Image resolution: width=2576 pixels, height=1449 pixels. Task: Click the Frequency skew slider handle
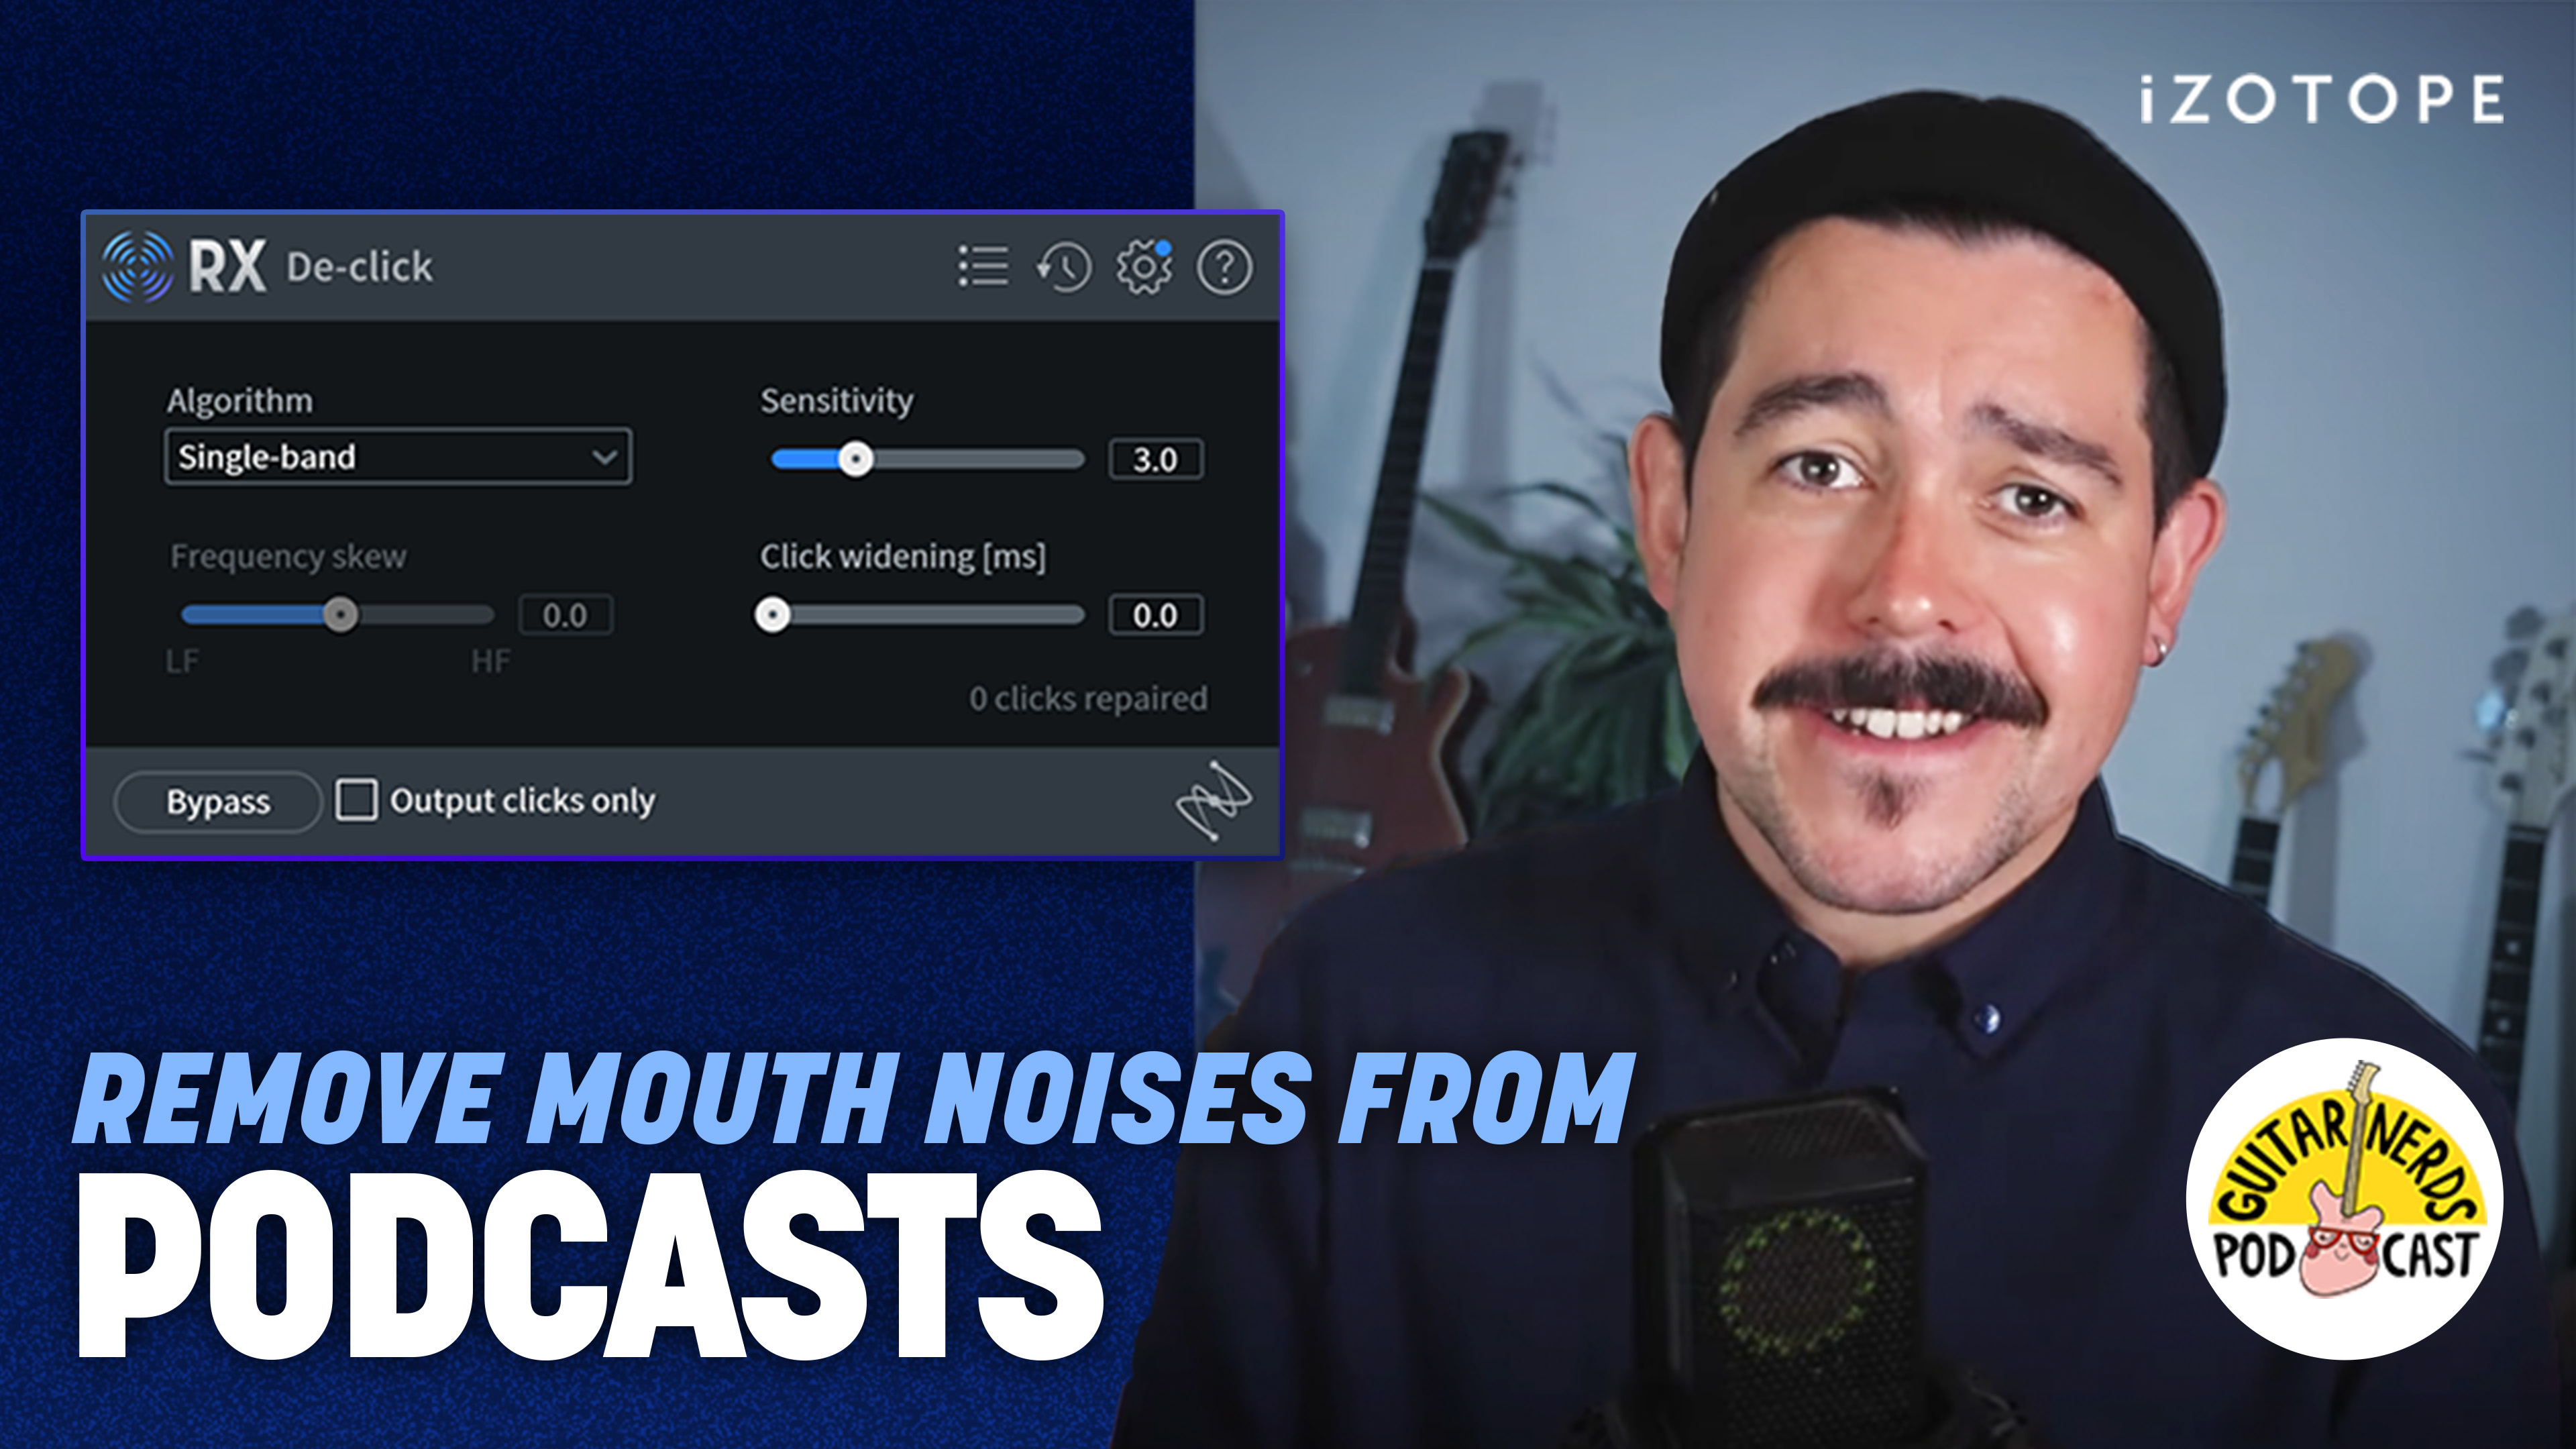(341, 614)
